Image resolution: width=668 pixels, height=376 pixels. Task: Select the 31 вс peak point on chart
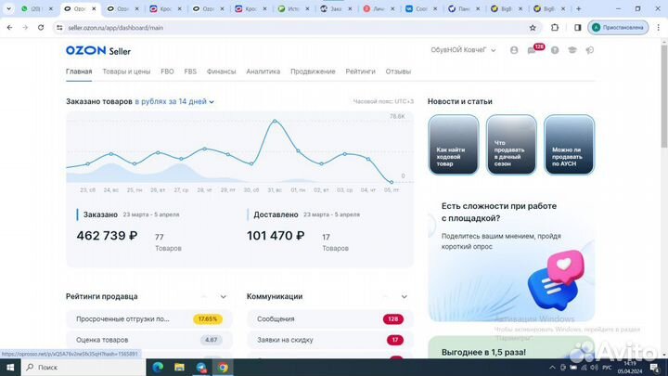(x=275, y=122)
